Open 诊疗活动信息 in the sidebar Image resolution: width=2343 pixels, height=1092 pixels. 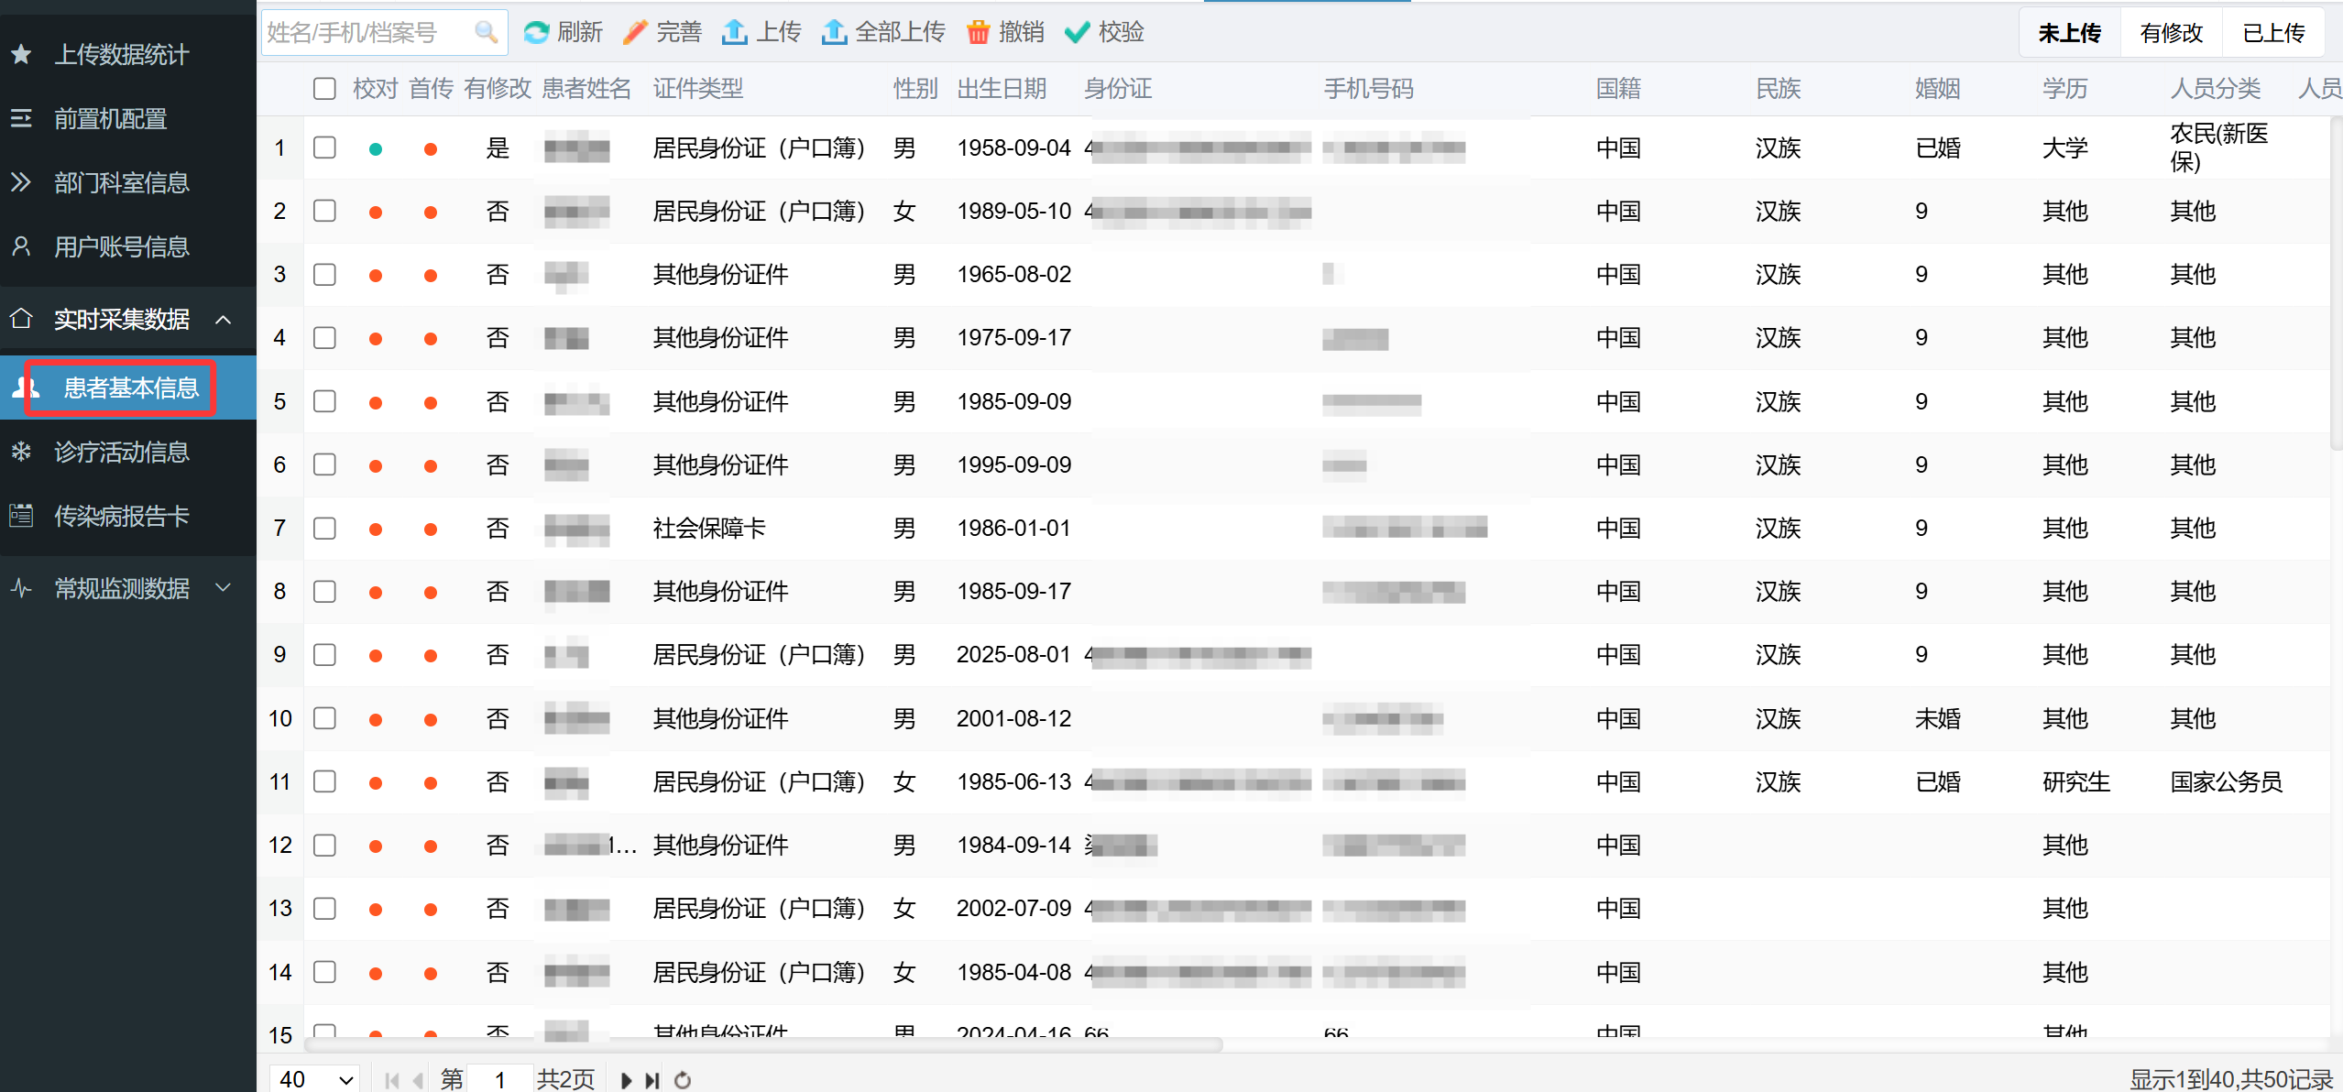coord(121,453)
